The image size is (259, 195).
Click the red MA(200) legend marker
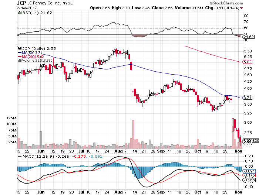pos(19,57)
